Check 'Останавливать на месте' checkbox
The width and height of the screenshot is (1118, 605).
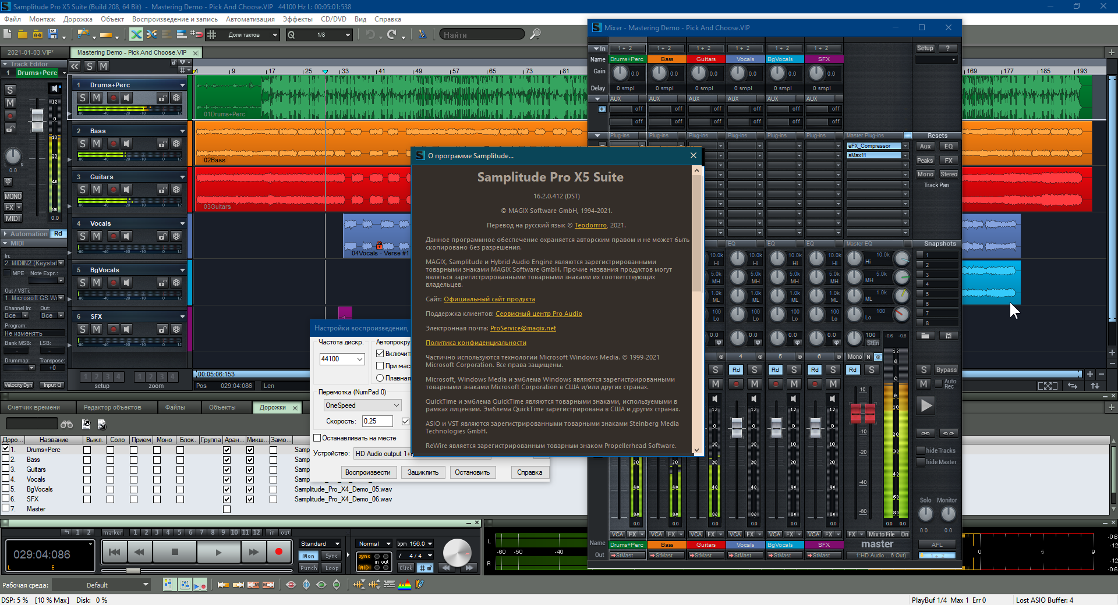[x=317, y=438]
